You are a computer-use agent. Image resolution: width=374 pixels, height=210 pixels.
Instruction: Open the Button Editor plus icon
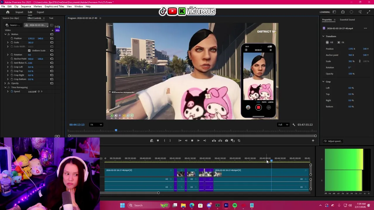313,141
